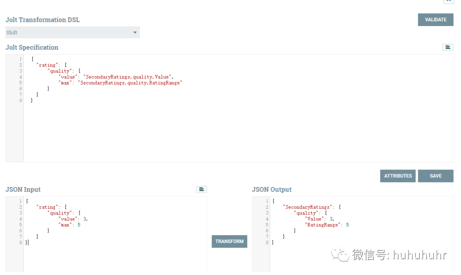Click "RatingRange": 5 in JSON Output
Viewport: 461px width, 275px height.
click(x=327, y=225)
